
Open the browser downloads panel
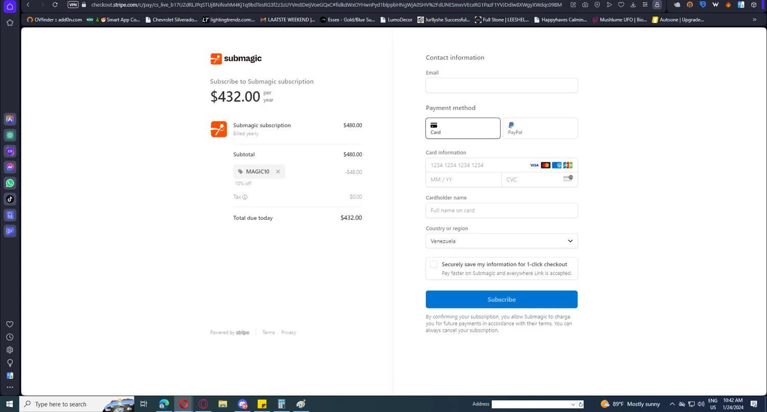coord(633,5)
